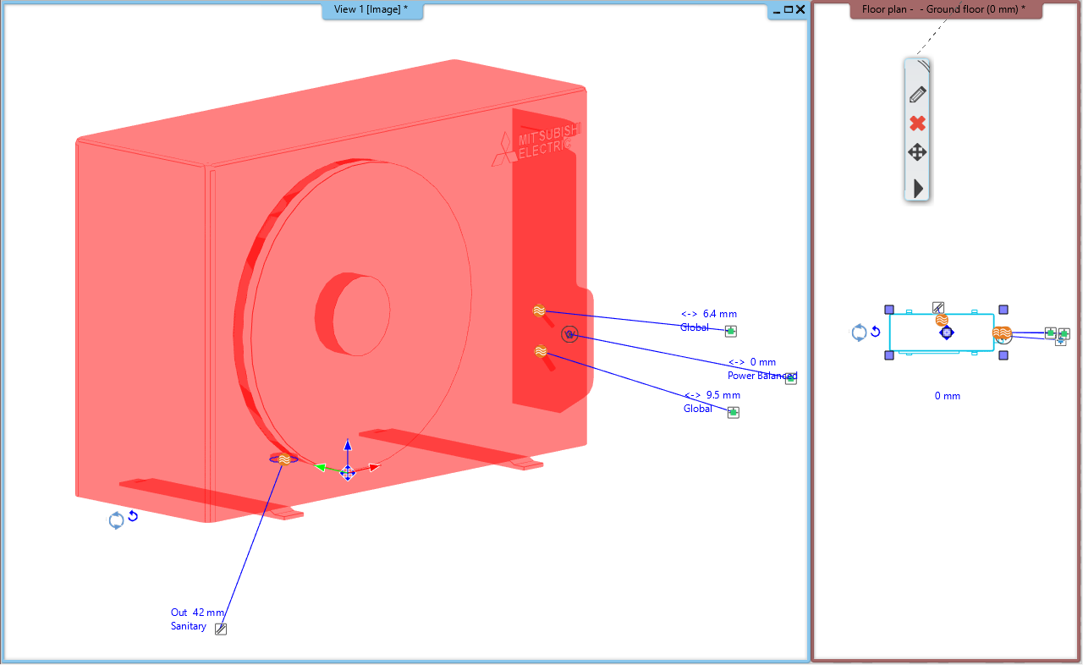1083x665 pixels.
Task: Click the Power Balanced connector end marker
Action: 790,378
